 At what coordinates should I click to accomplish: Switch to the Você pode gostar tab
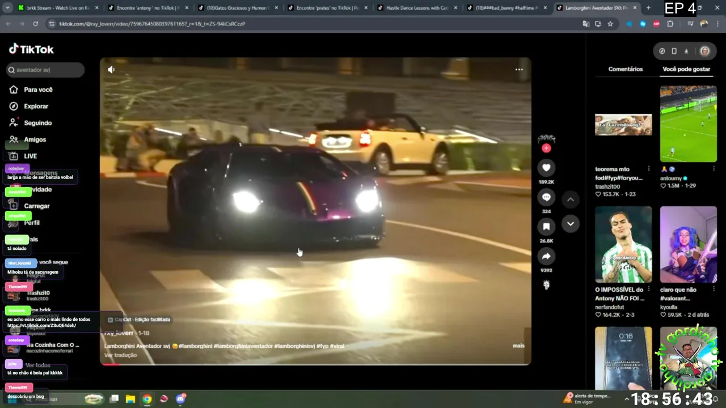click(x=686, y=69)
